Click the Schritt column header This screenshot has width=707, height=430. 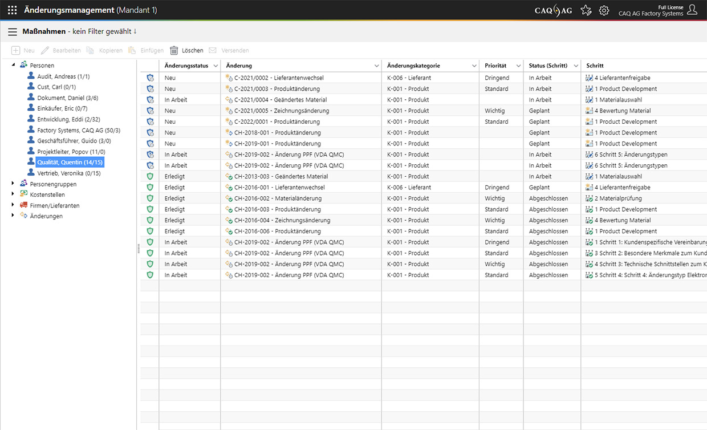pyautogui.click(x=644, y=66)
